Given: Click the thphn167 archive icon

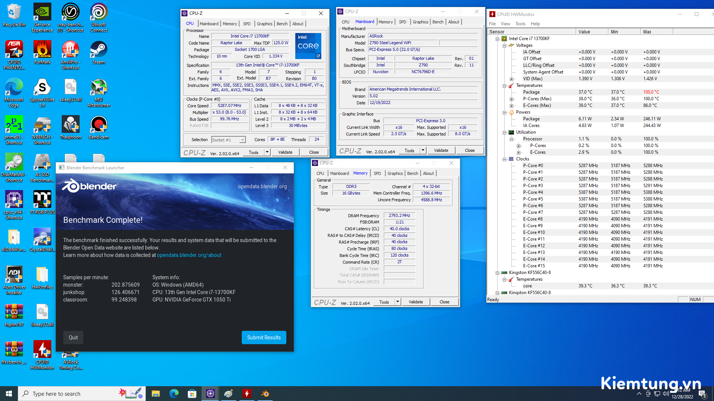Looking at the screenshot, I should point(14,315).
